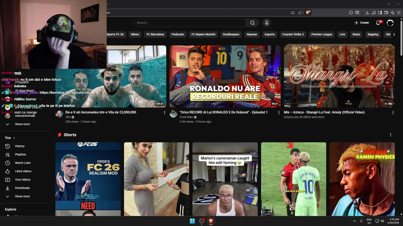403x226 pixels.
Task: Open Watch Later in the sidebar
Action: pos(23,163)
